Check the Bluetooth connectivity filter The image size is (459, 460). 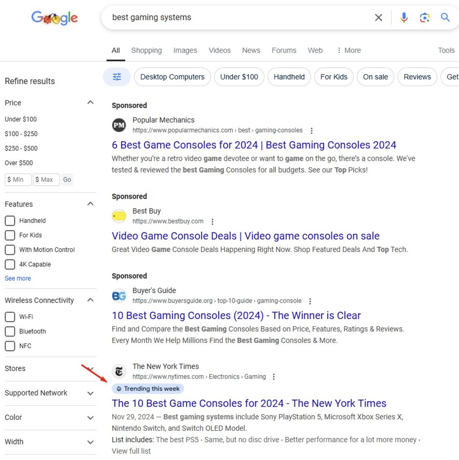[x=9, y=331]
